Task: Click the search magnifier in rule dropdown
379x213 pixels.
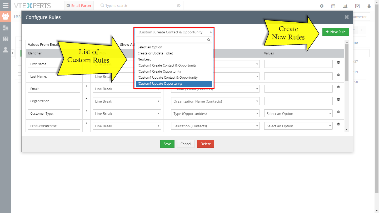Action: click(x=209, y=40)
